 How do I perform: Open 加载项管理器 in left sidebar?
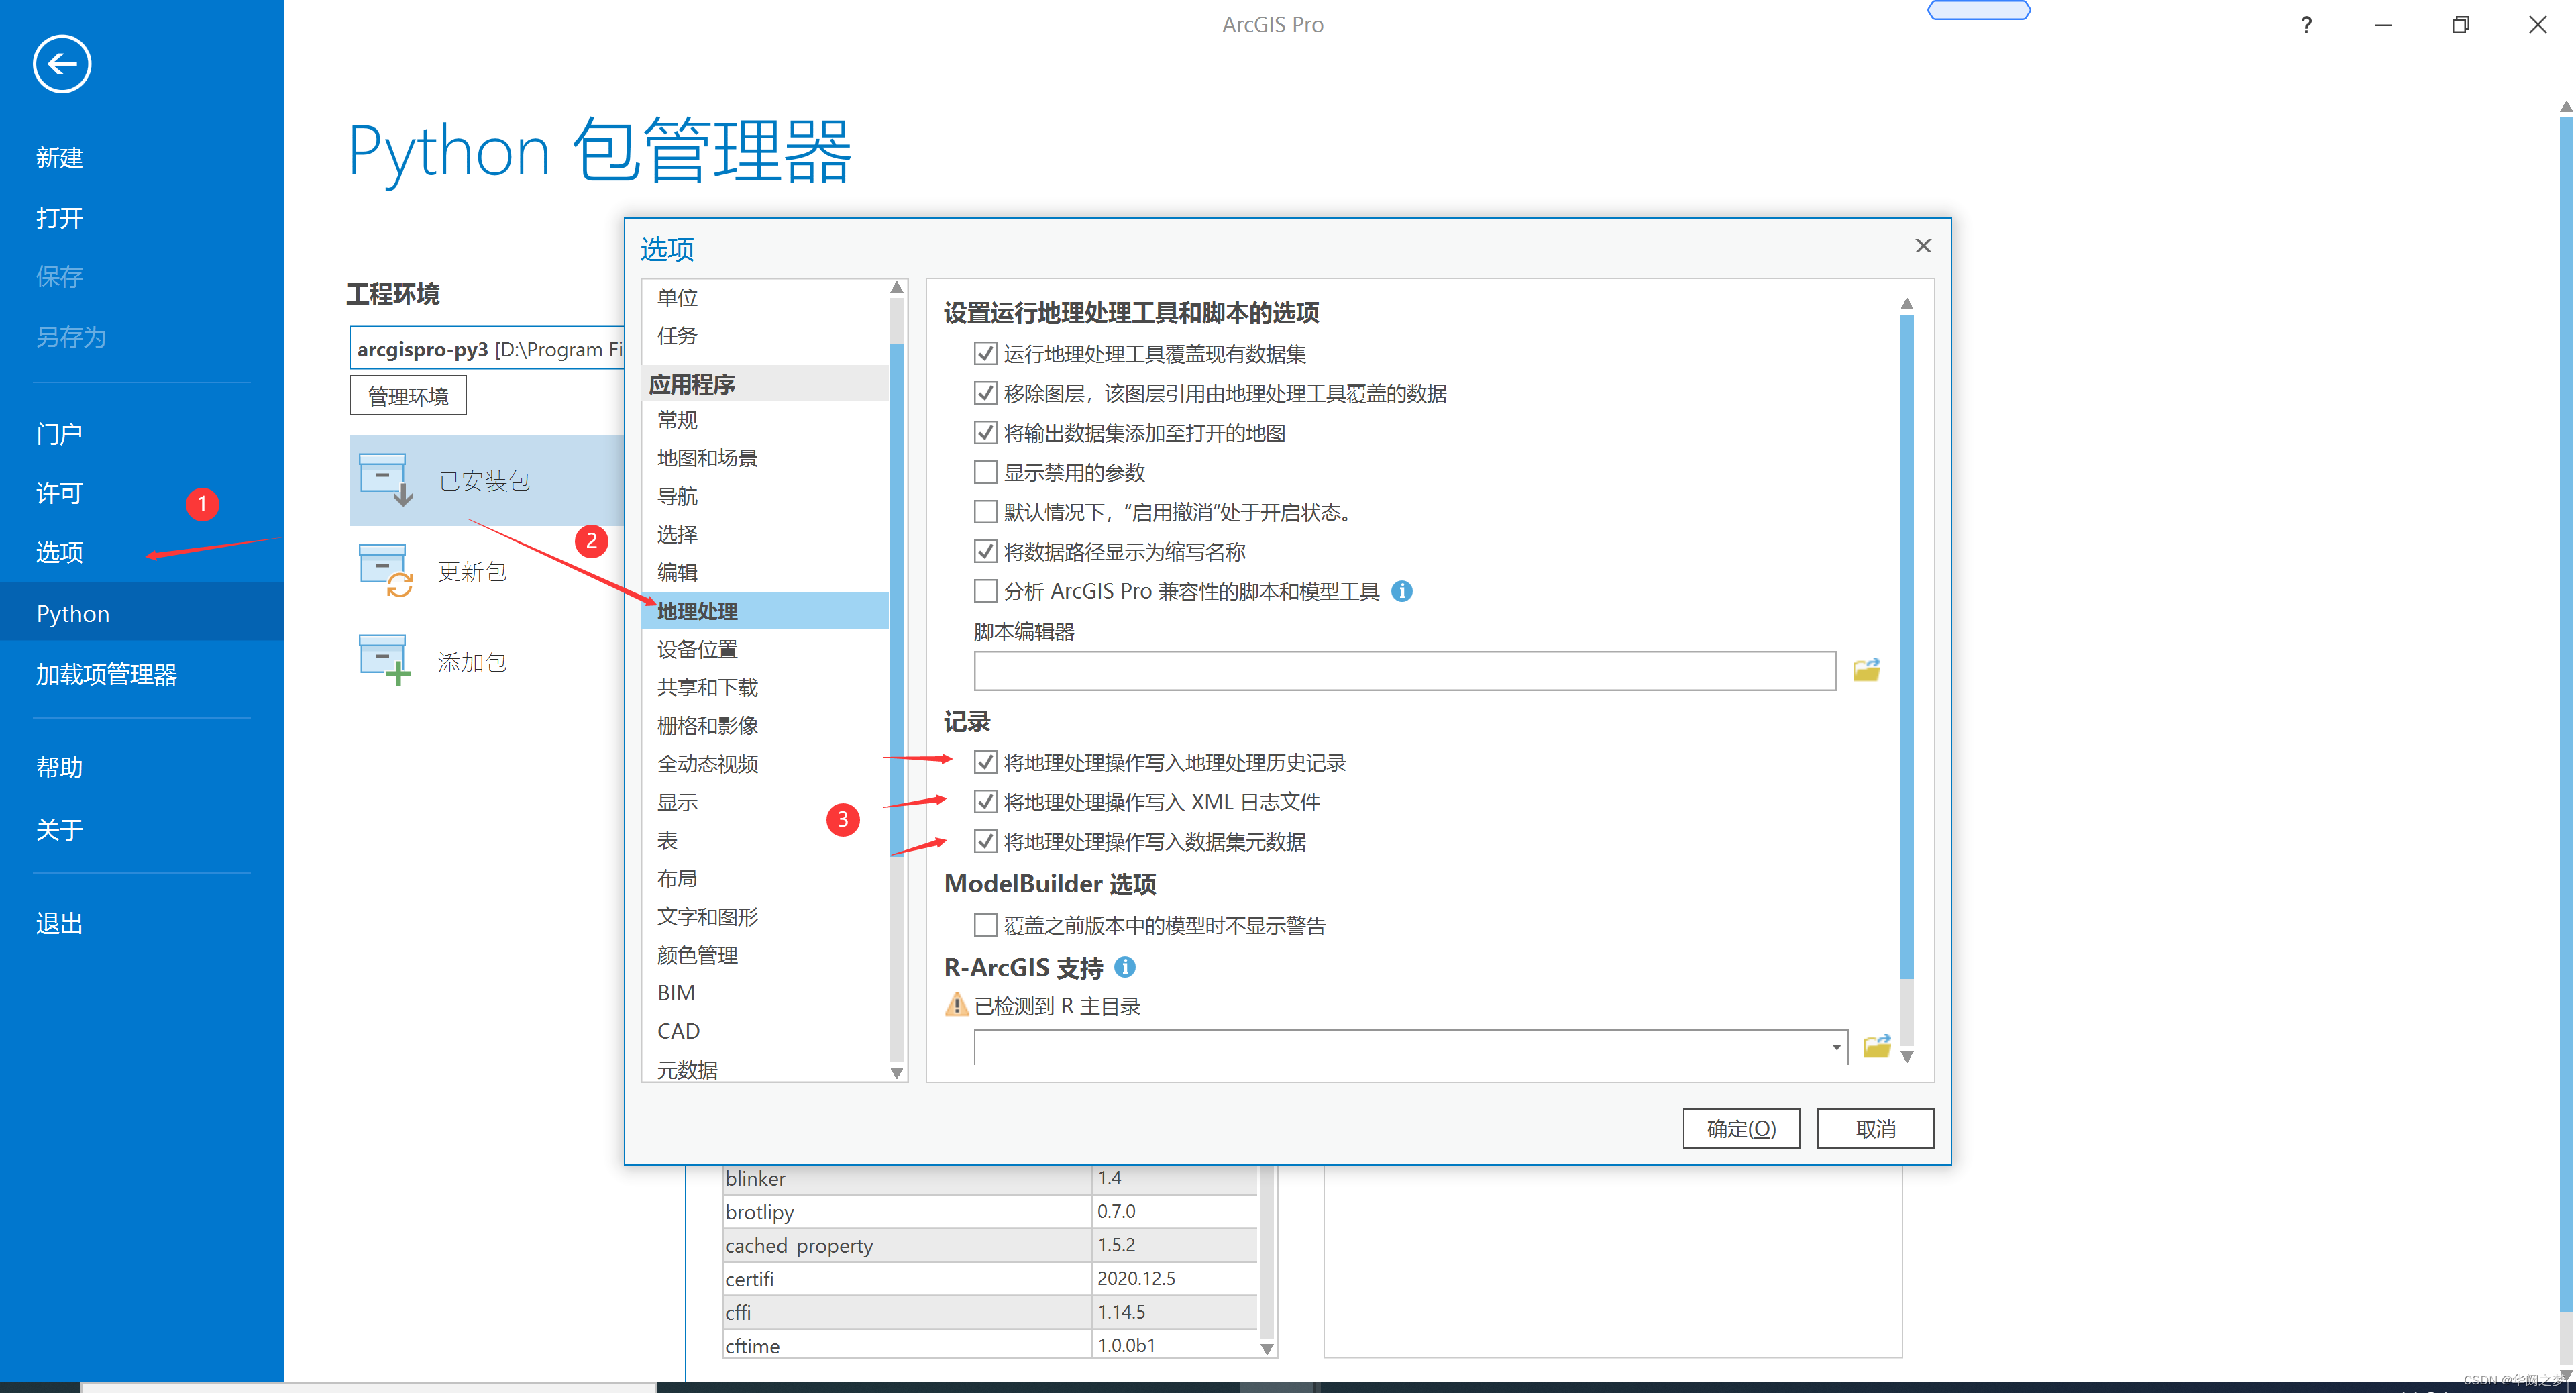[x=106, y=674]
